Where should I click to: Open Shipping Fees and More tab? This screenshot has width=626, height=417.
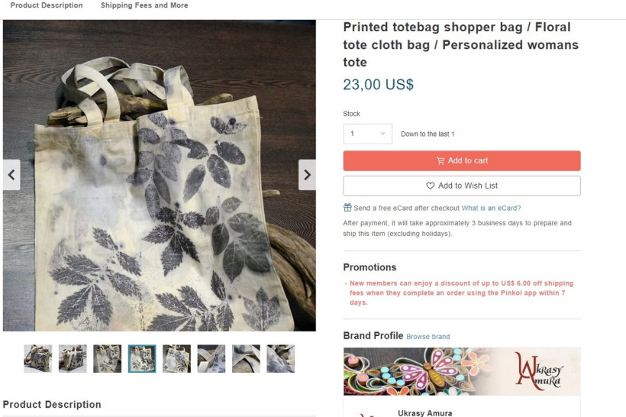click(x=144, y=5)
